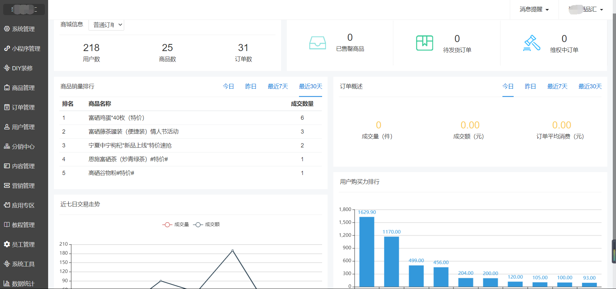
Task: Select 昨日 tab in 订单概述
Action: [530, 86]
